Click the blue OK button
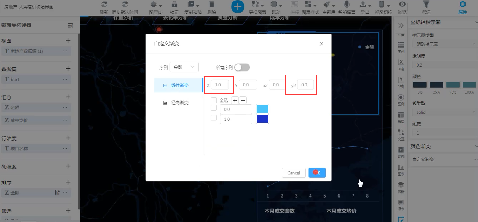478x222 pixels. click(x=317, y=173)
